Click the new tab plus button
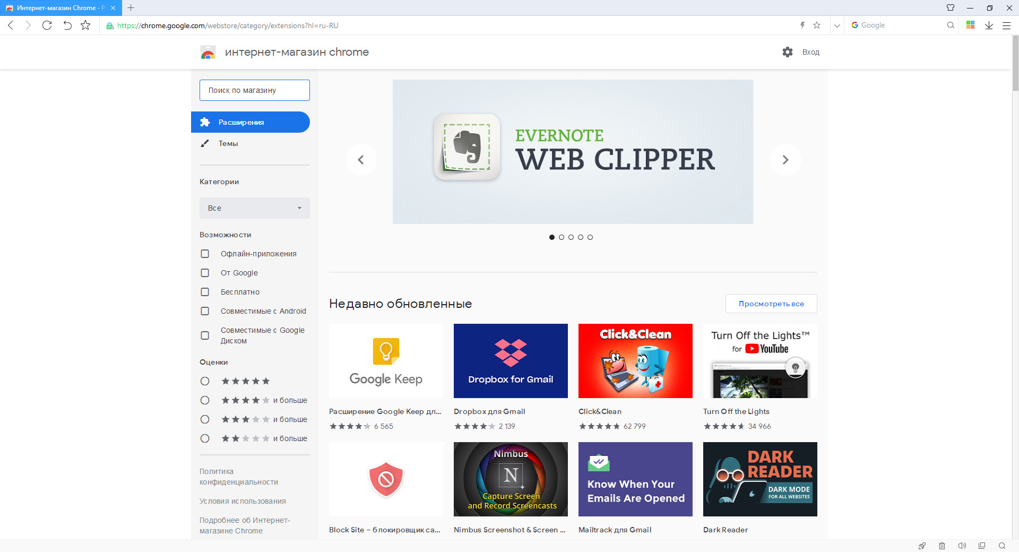Viewport: 1019px width, 552px height. click(131, 7)
